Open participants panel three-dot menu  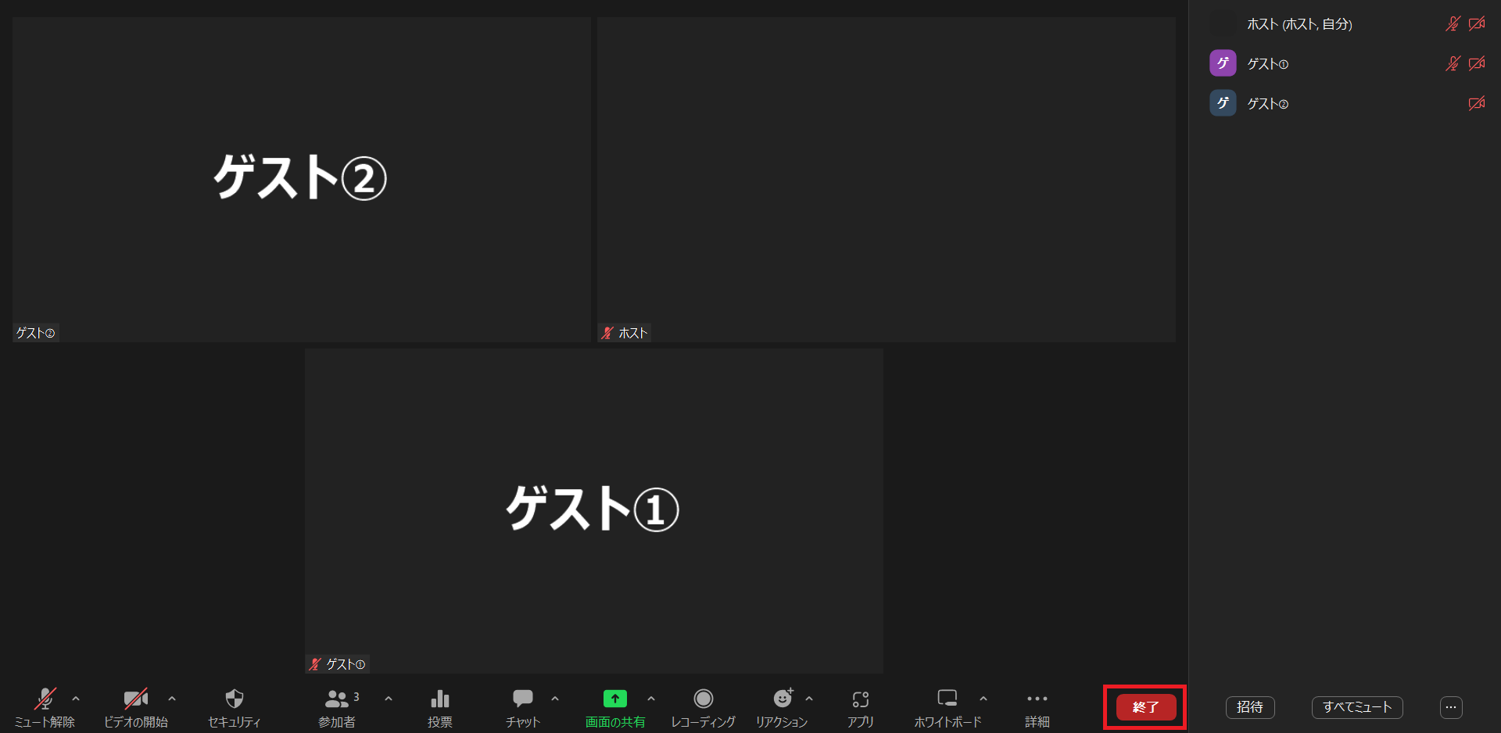point(1451,707)
